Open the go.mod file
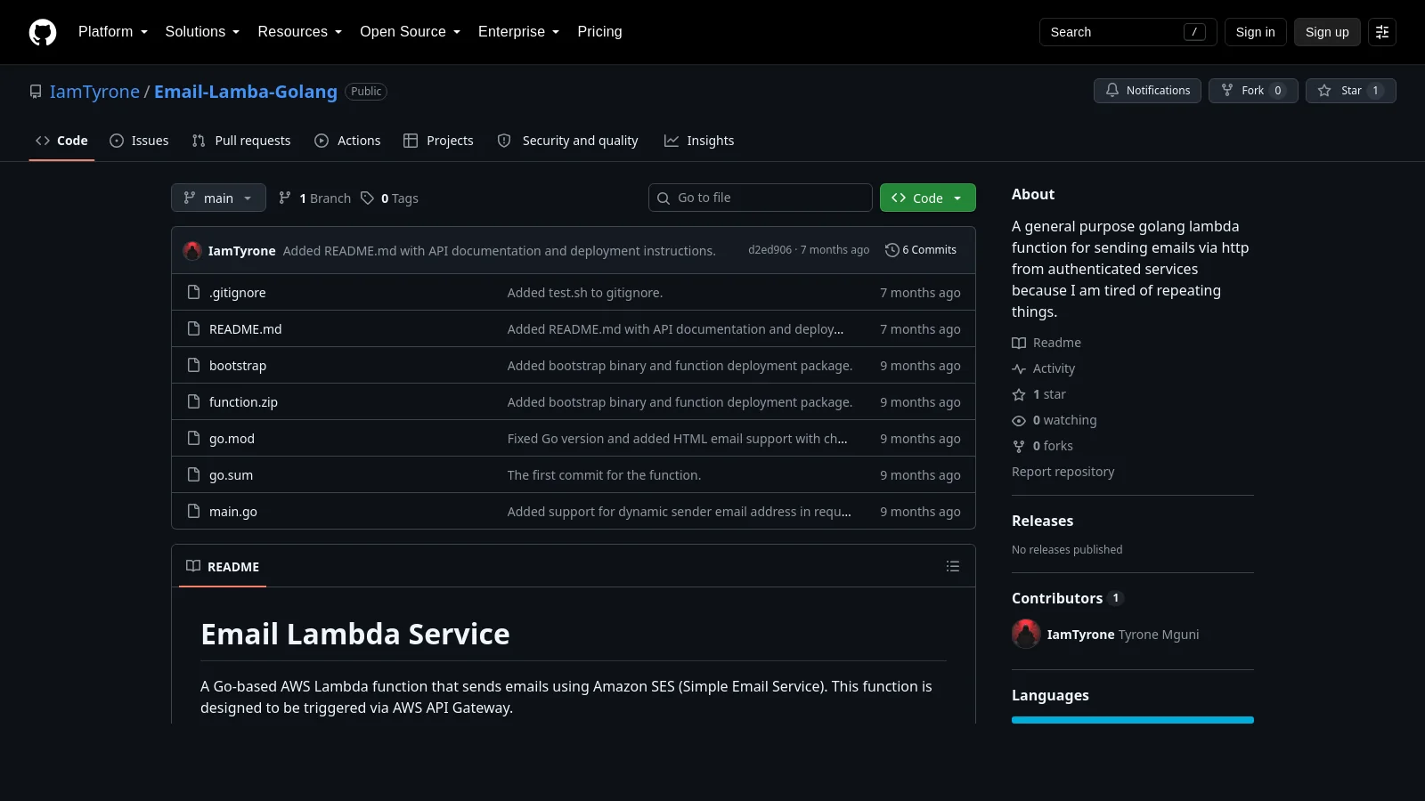Screen dimensions: 1425x801 [232, 439]
